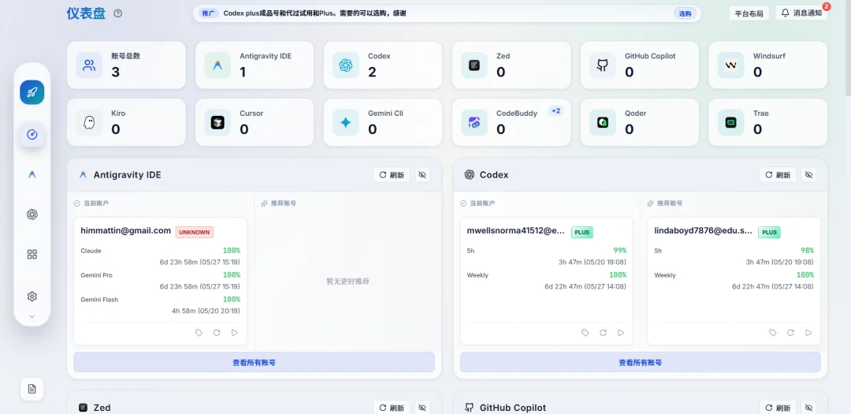Refresh the Zed panel

pos(392,408)
